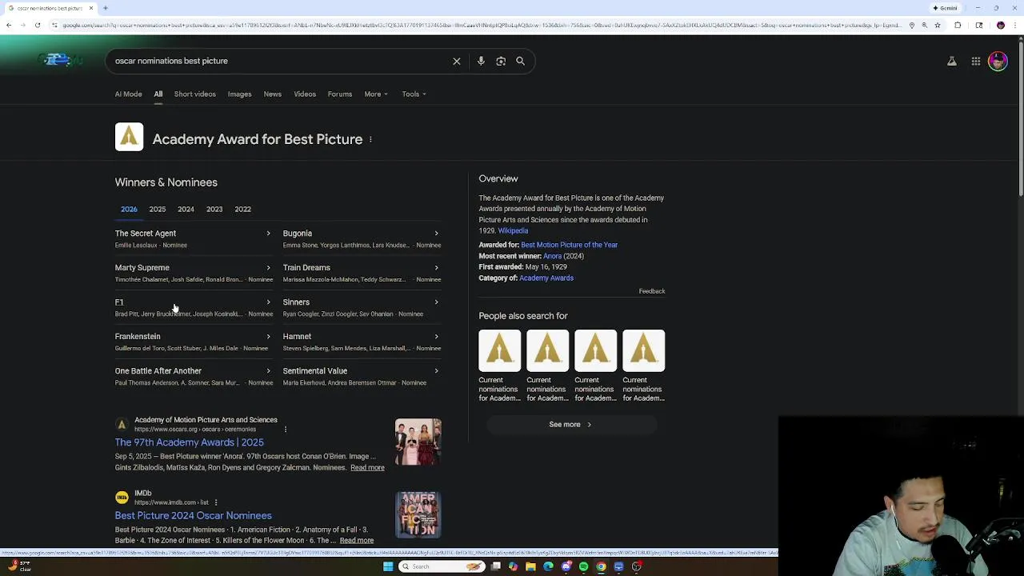Open Best Picture 2024 Oscar Nominees link

point(193,516)
